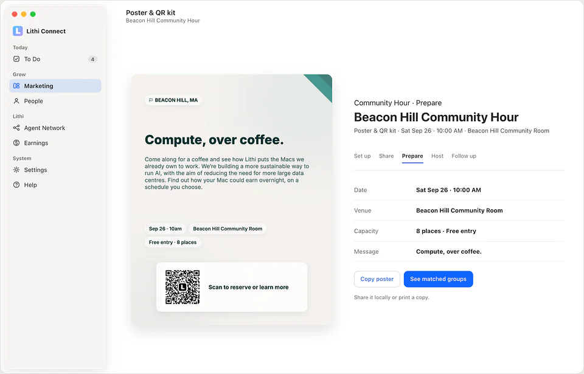This screenshot has height=374, width=584.
Task: Click 'Share it locally or print a copy' text
Action: coord(391,297)
